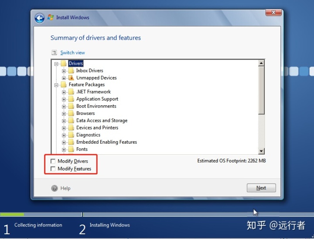Select the Data Access and Storage folder icon
This screenshot has width=314, height=239.
(71, 121)
